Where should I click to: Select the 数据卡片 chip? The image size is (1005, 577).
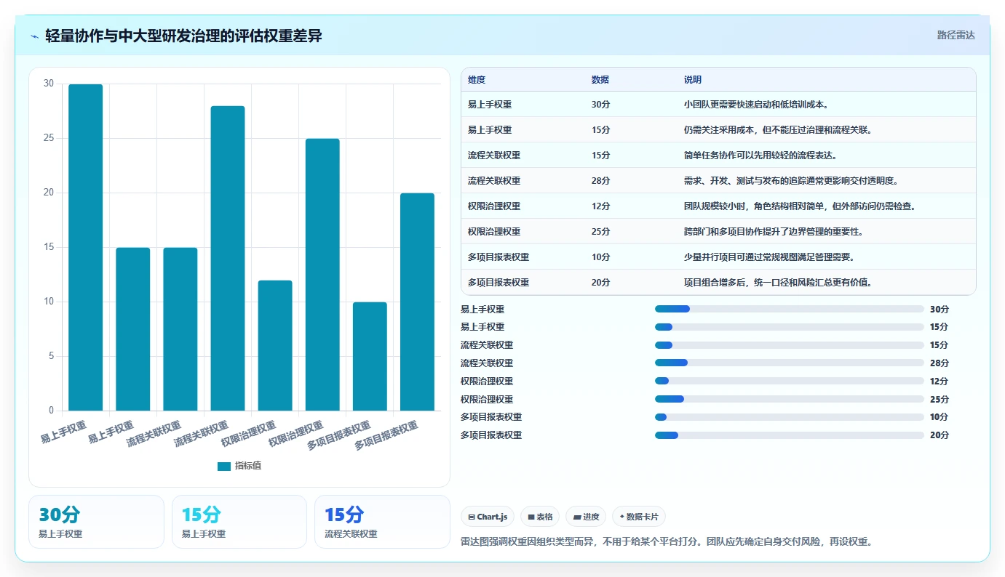coord(639,517)
